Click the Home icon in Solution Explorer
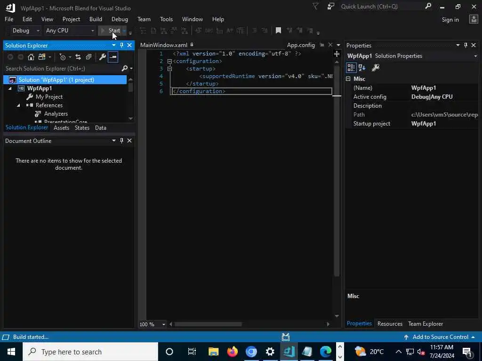 (31, 57)
